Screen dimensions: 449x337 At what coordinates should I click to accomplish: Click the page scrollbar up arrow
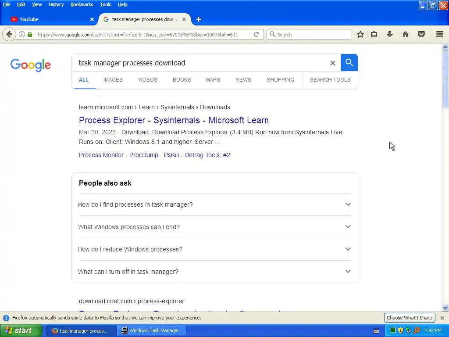[x=445, y=47]
